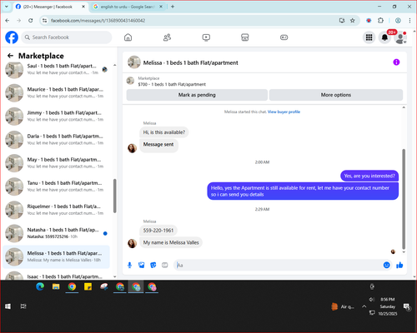417x333 pixels.
Task: Click the conversation list scrollbar
Action: [114, 196]
